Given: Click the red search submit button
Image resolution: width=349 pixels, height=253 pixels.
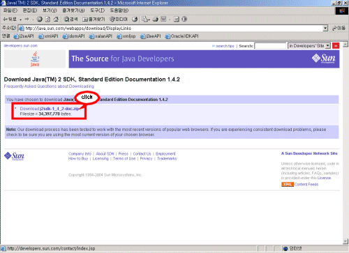Looking at the screenshot, I should point(336,46).
